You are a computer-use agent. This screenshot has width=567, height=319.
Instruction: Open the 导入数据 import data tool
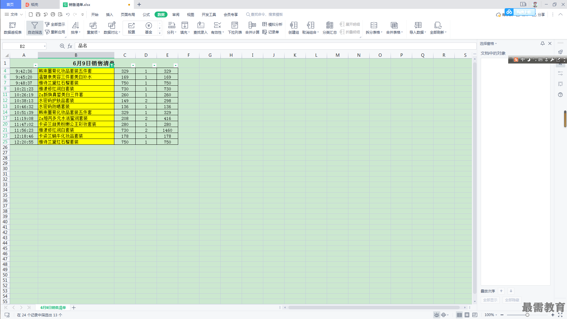(418, 28)
